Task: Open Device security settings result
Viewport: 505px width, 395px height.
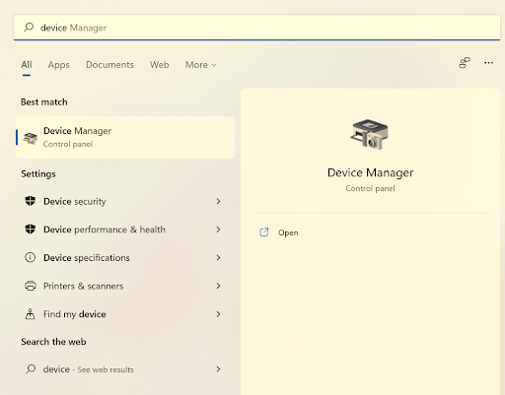Action: coord(125,201)
